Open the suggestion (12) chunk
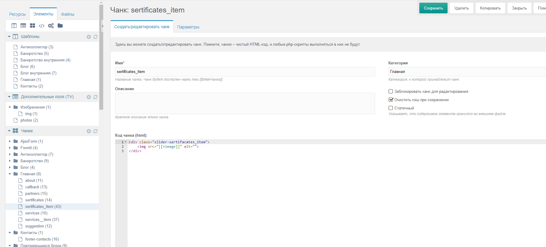This screenshot has height=247, width=546. click(39, 226)
